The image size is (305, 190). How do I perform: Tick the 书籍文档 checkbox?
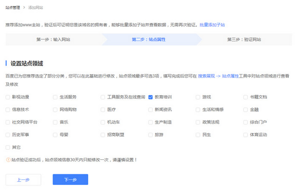245,97
